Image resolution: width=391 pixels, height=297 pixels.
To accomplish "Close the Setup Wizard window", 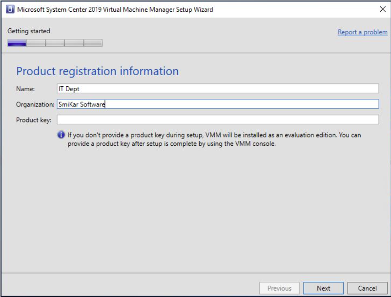I will pyautogui.click(x=383, y=9).
